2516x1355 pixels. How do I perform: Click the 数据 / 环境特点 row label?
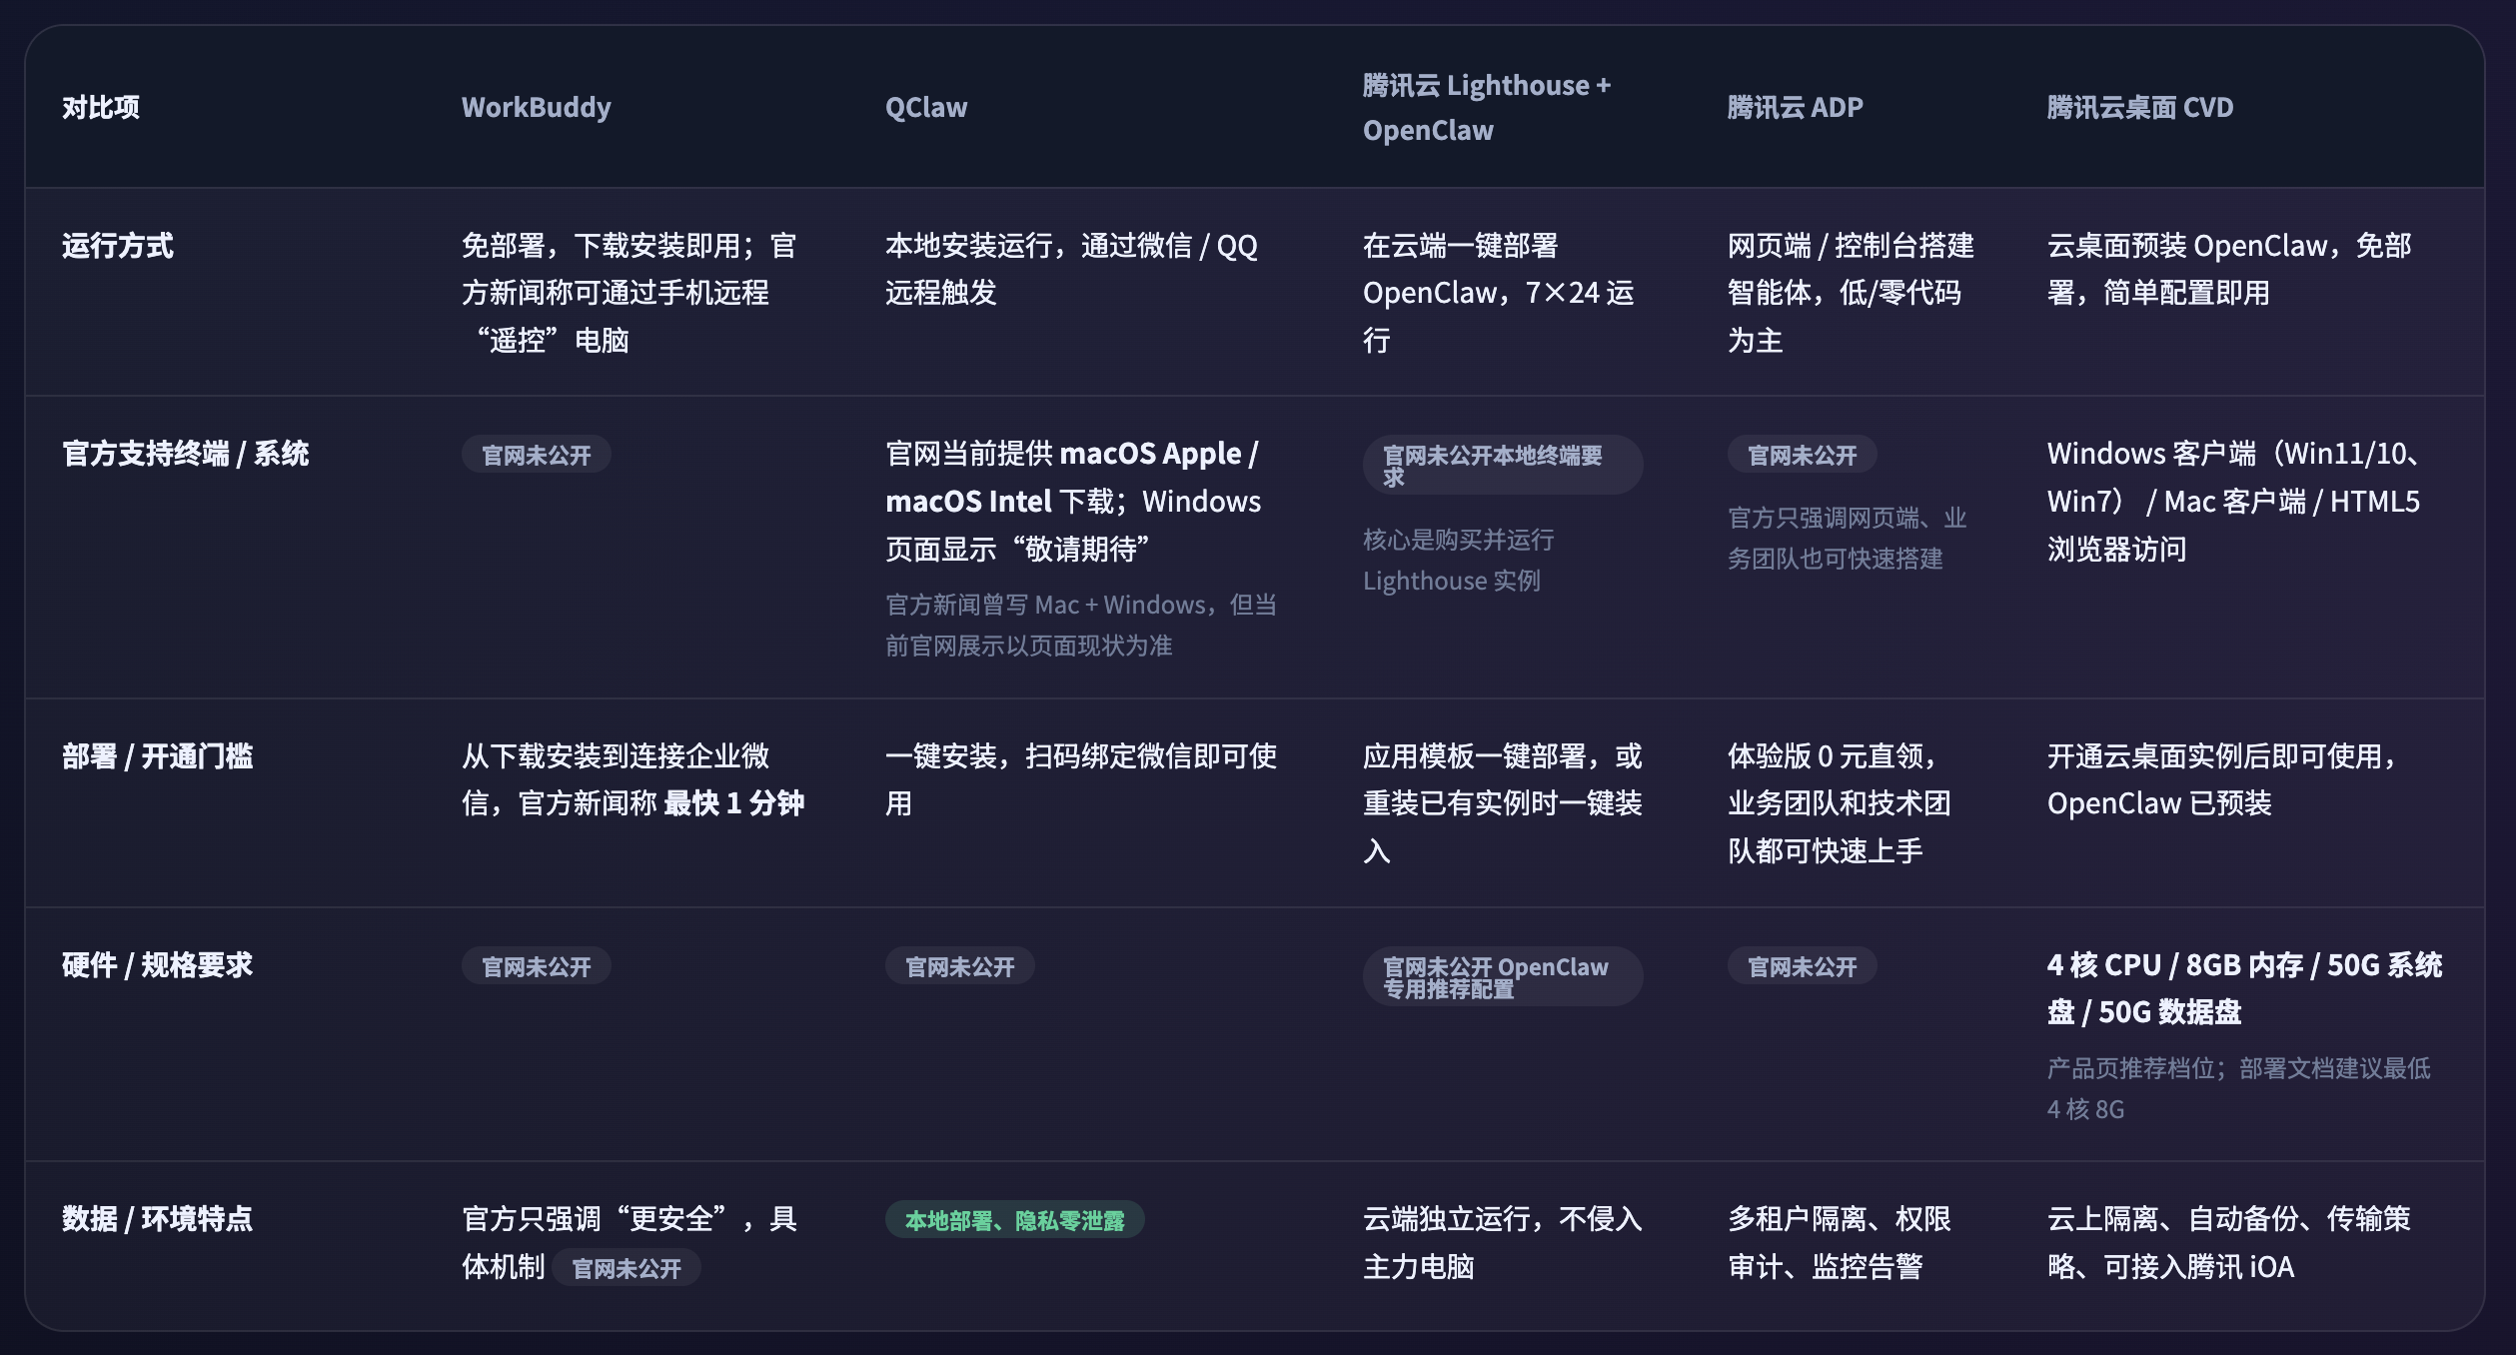click(158, 1219)
